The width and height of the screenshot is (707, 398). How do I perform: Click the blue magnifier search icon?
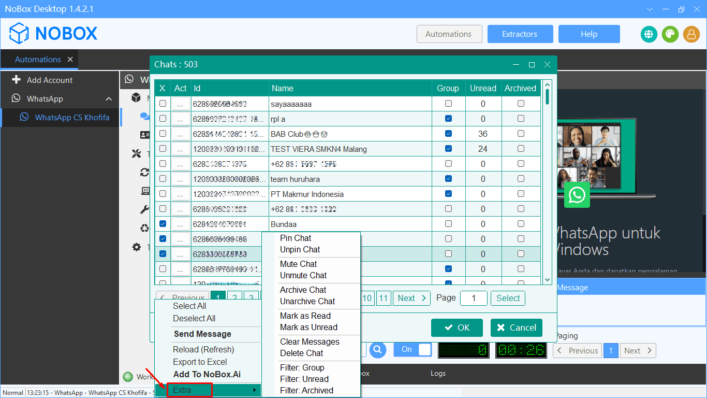378,350
